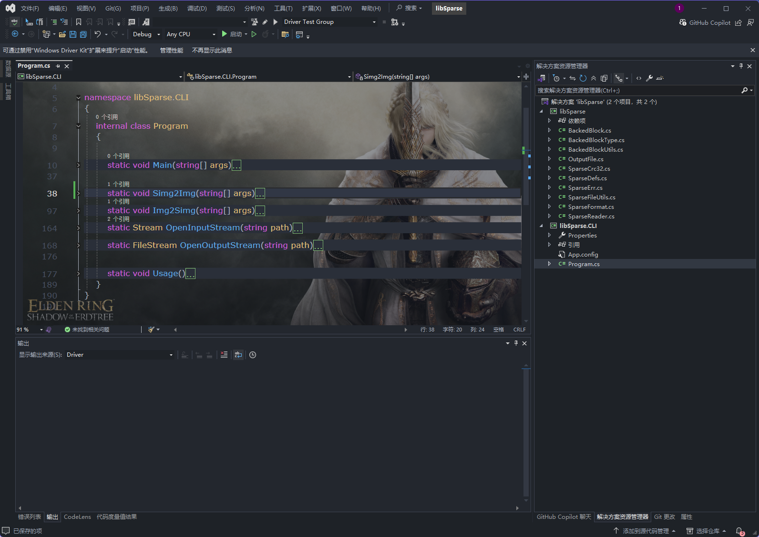Click Show All Files icon in Solution Explorer

tap(604, 78)
